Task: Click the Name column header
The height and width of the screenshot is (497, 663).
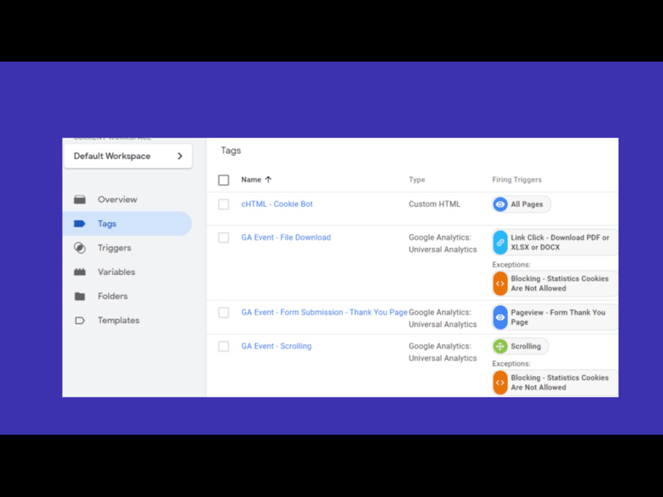Action: click(x=251, y=180)
